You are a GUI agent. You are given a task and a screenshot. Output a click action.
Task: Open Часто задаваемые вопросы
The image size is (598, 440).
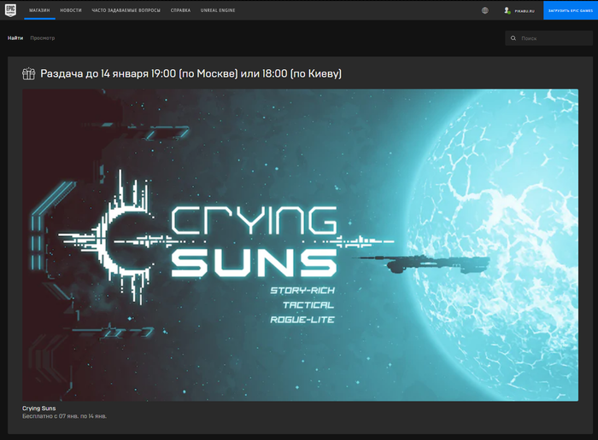[126, 10]
